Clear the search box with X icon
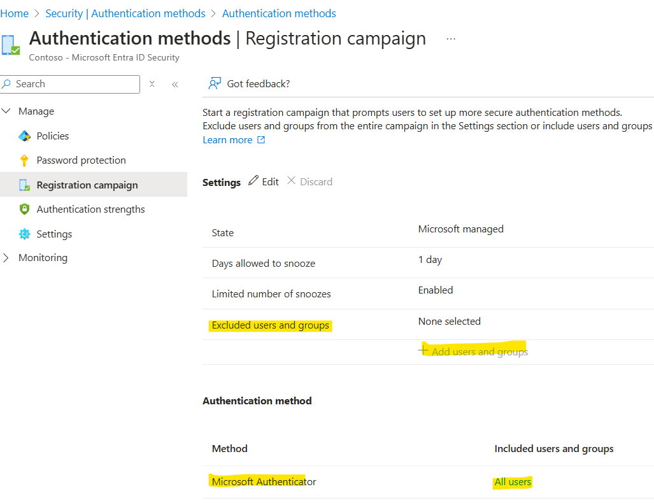Screen dimensions: 654x503 [x=152, y=84]
